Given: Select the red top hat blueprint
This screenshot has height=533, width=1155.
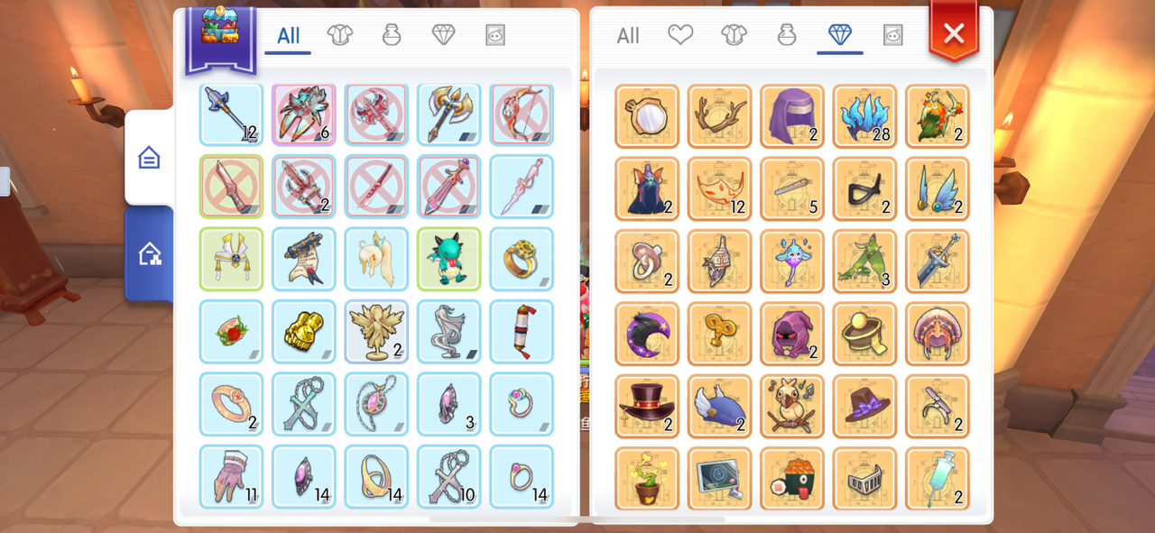Looking at the screenshot, I should 647,406.
